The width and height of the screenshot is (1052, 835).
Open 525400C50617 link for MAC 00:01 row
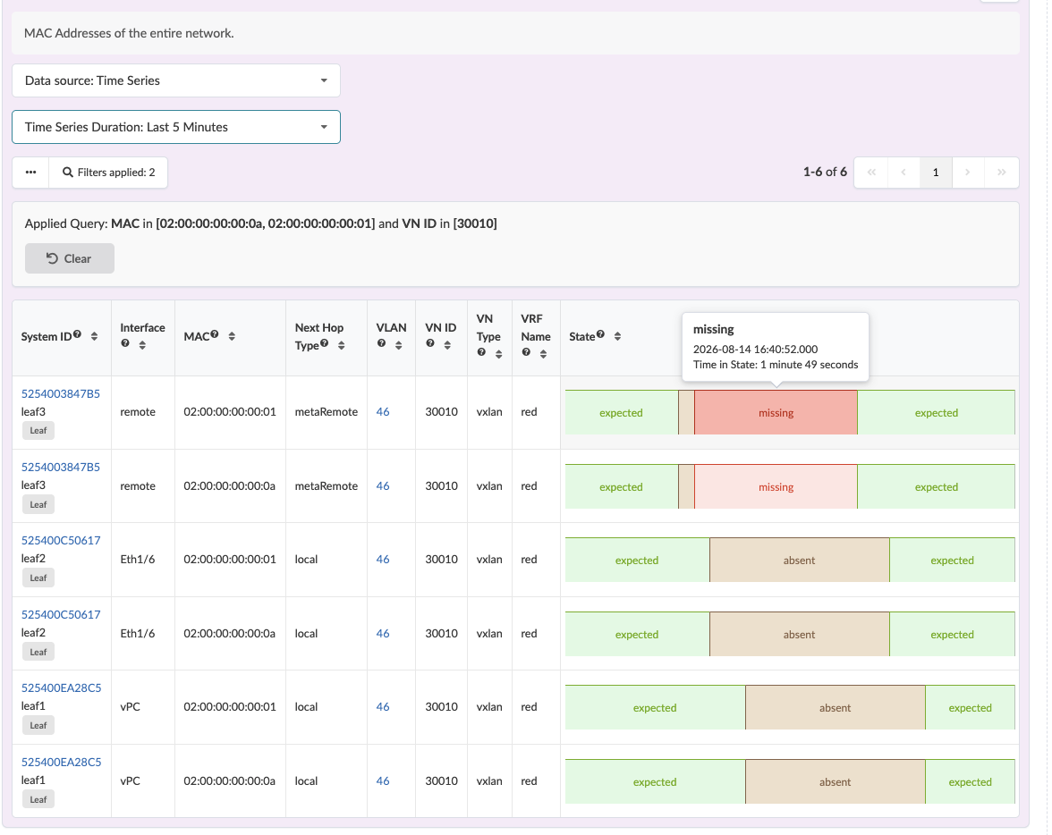click(x=61, y=541)
